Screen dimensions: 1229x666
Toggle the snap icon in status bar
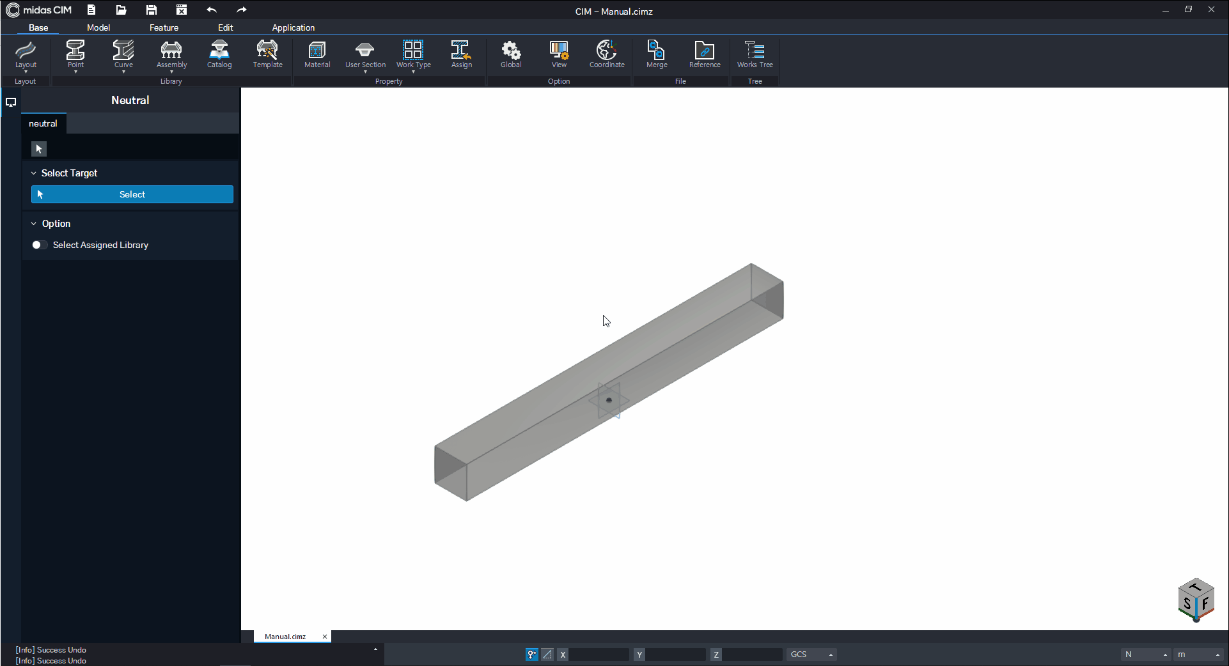click(532, 654)
